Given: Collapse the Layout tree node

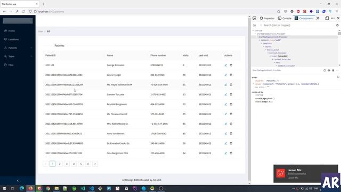Looking at the screenshot, I should coord(264,46).
